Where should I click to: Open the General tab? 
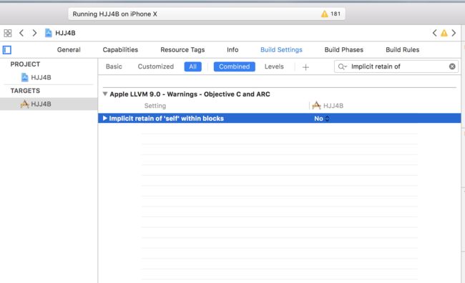tap(69, 50)
